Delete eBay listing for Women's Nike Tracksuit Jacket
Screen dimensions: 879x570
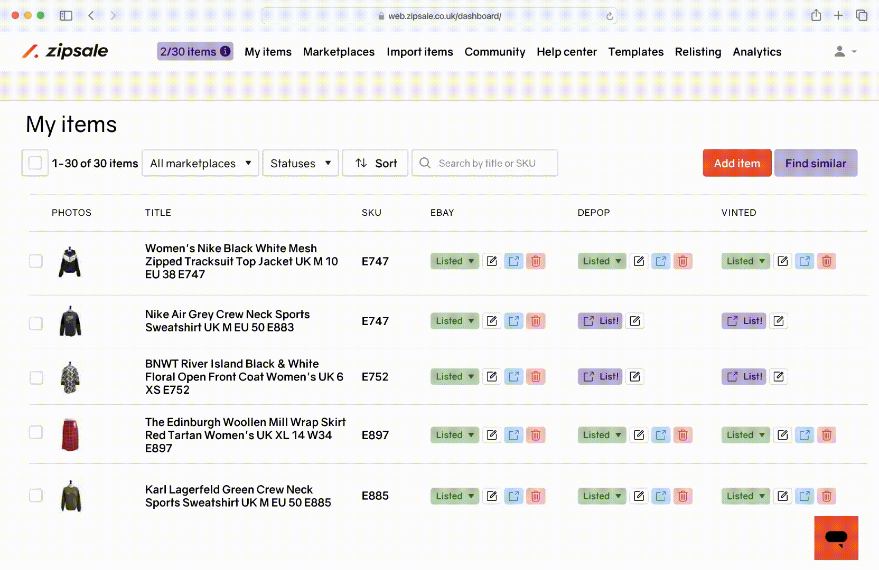click(x=535, y=261)
